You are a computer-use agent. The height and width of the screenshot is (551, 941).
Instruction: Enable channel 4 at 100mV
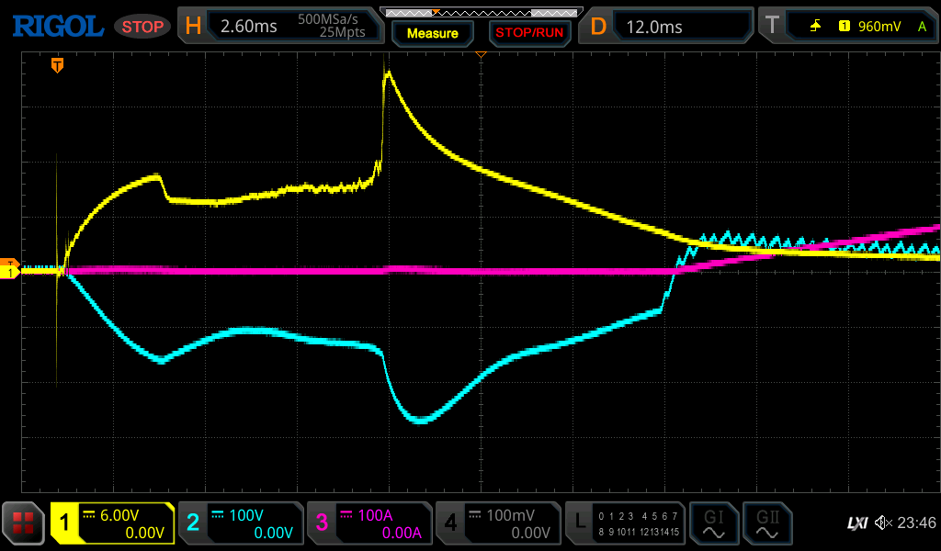click(x=498, y=523)
